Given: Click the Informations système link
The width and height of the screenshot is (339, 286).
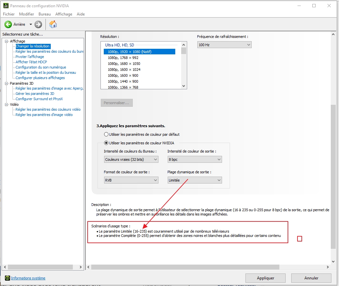Looking at the screenshot, I should [x=28, y=278].
